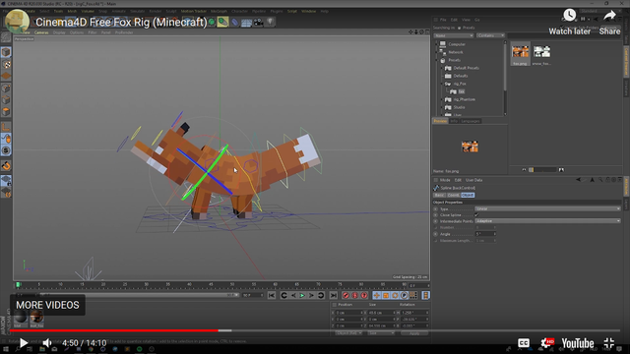The height and width of the screenshot is (354, 630).
Task: Open the Display viewport menu
Action: [59, 32]
